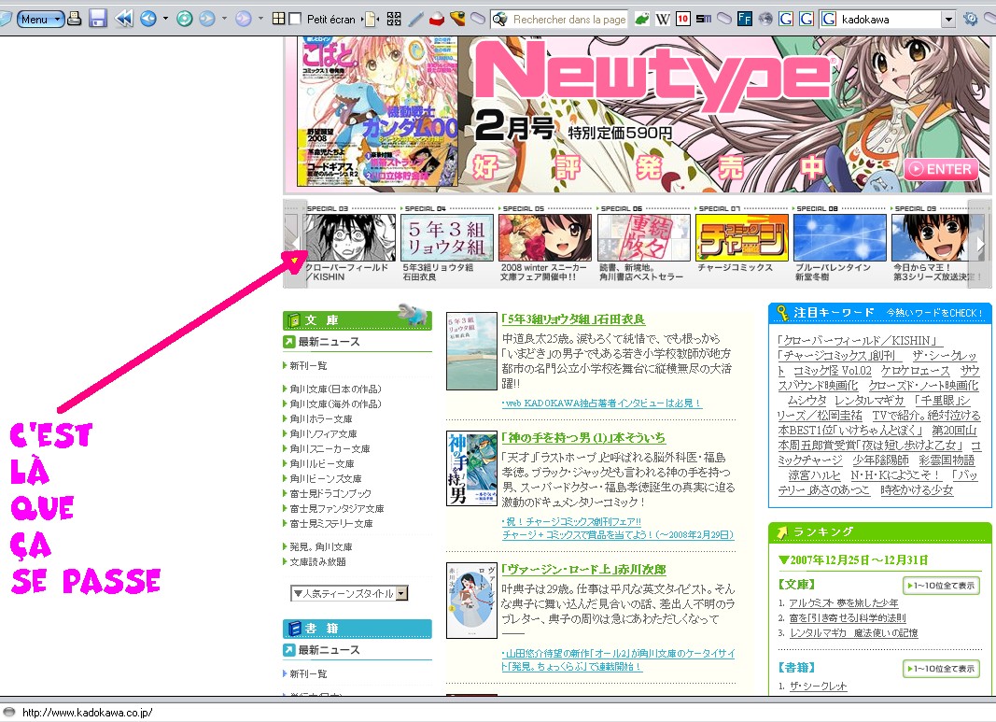
Task: Open the 5年3組リョウタ組 special thumbnail
Action: (x=448, y=237)
